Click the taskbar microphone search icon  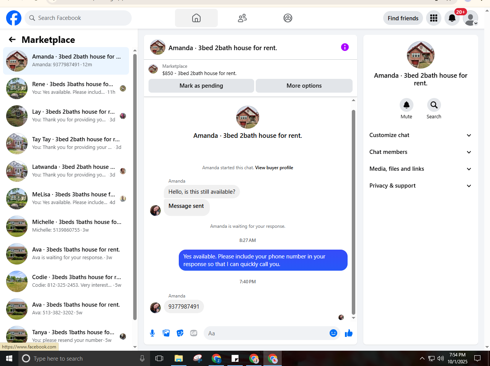[x=142, y=358]
